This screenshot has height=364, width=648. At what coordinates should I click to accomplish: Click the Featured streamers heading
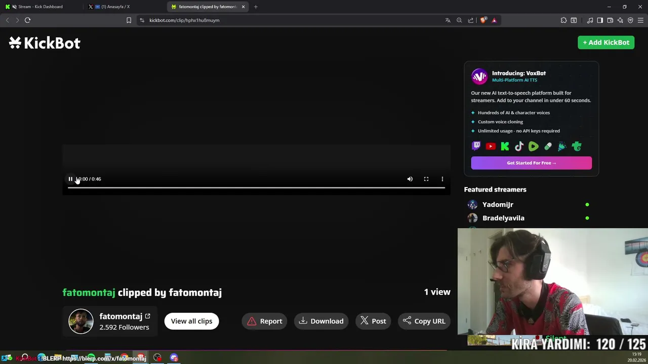495,190
